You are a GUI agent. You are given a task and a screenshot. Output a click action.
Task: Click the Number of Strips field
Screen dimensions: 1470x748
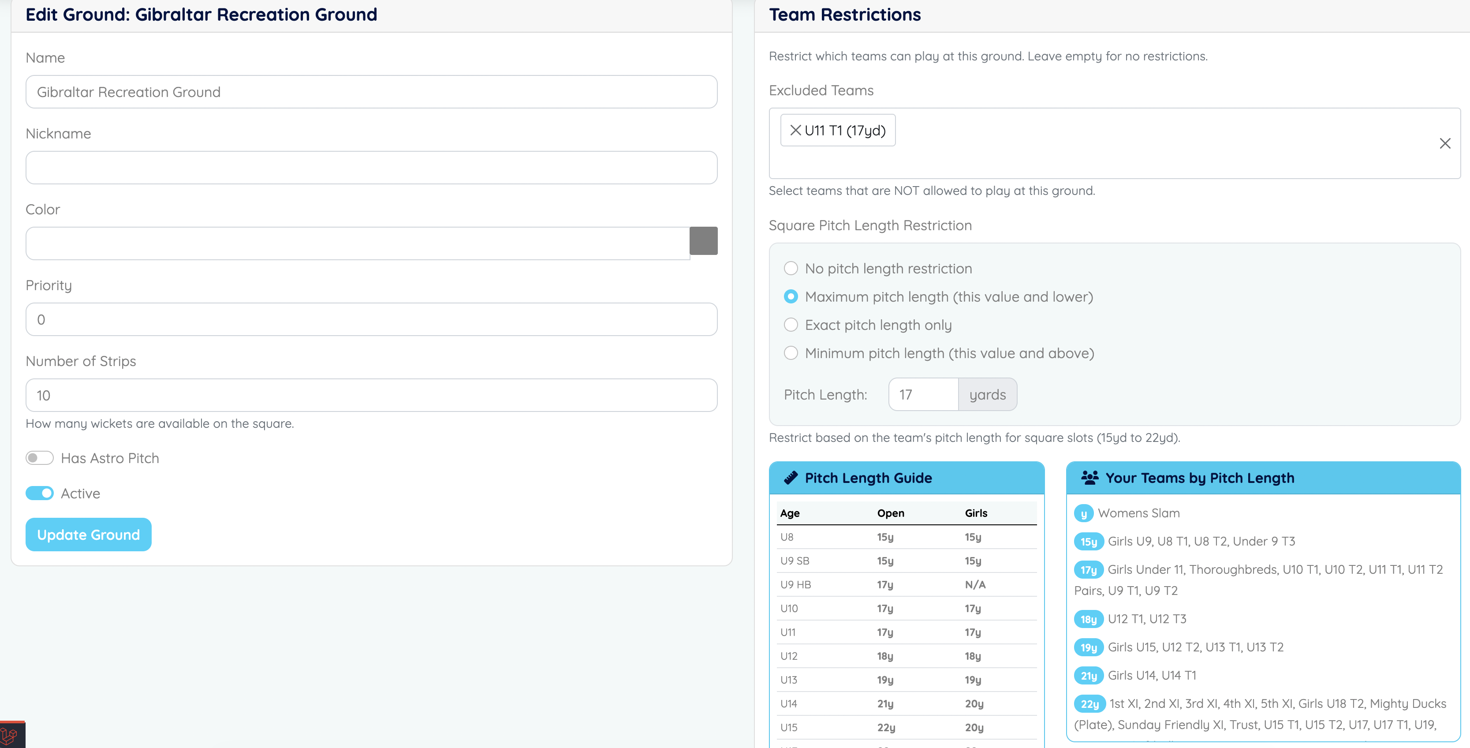[x=371, y=395]
